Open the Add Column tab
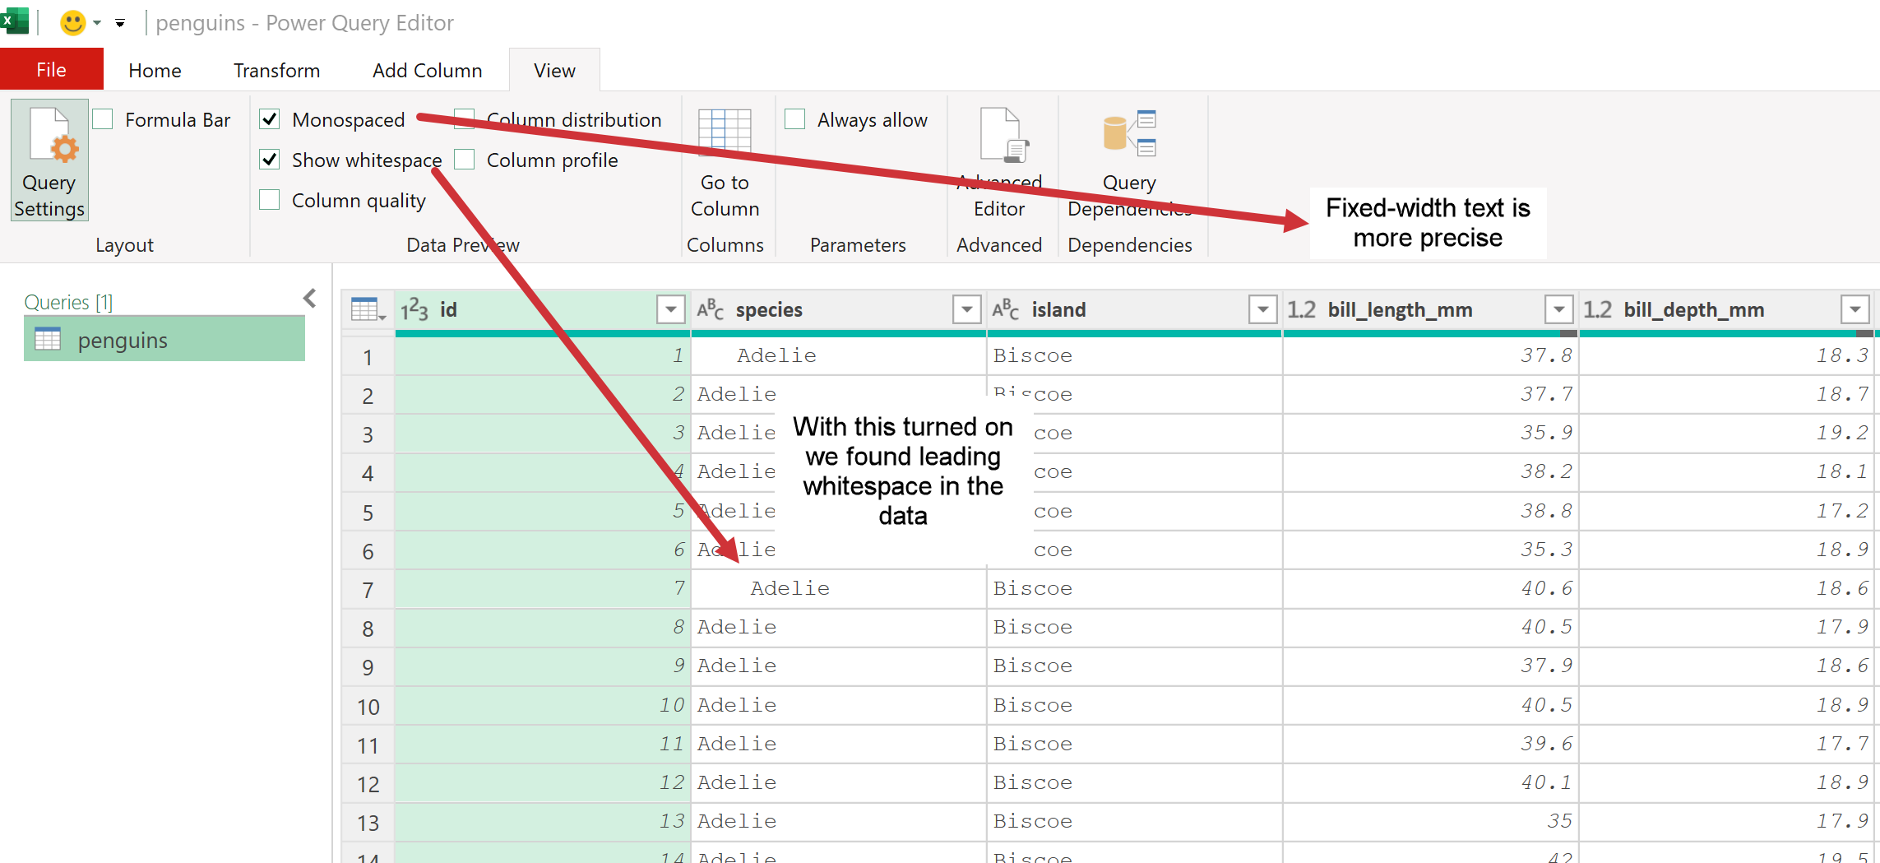Screen dimensions: 1880x863 [427, 71]
